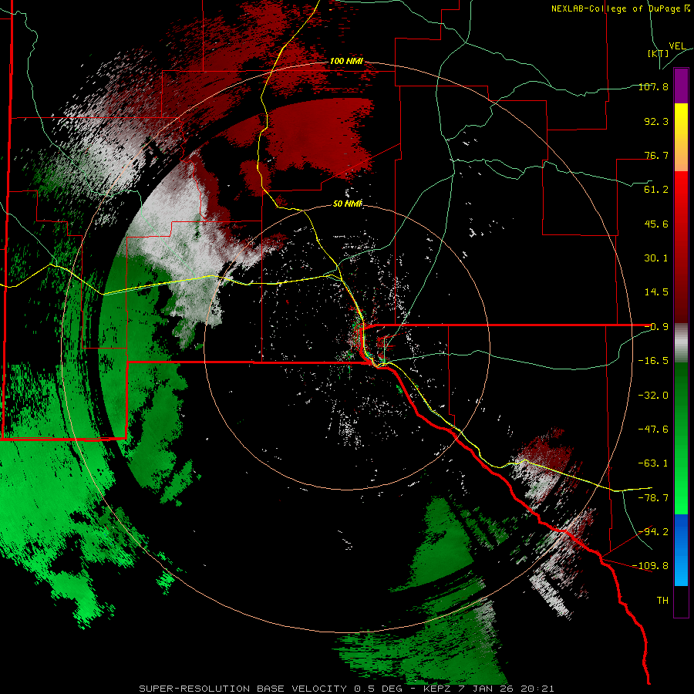Click the -32.0 legend value
The width and height of the screenshot is (694, 694).
[653, 395]
